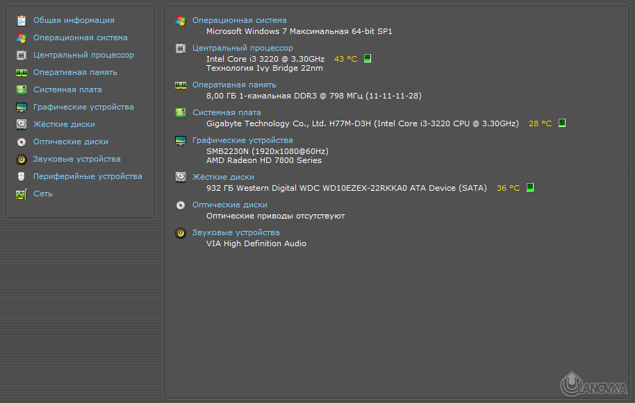Click the network card icon in sidebar
The width and height of the screenshot is (635, 403).
22,194
